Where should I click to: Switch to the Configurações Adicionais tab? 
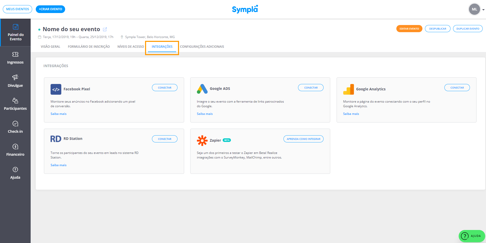click(202, 47)
